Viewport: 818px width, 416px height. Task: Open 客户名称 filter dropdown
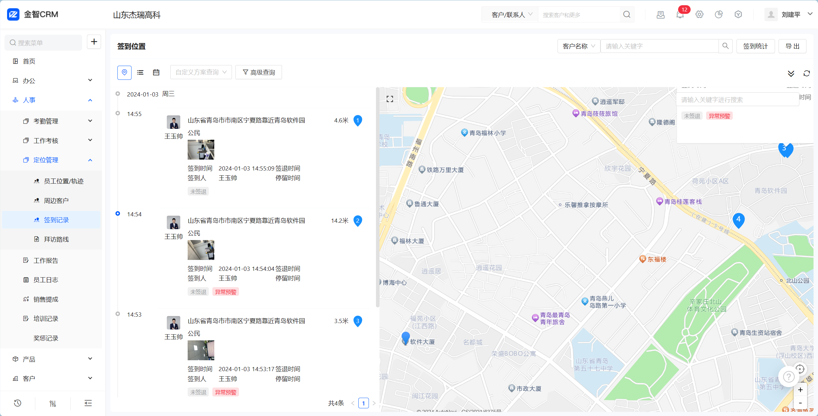[578, 46]
